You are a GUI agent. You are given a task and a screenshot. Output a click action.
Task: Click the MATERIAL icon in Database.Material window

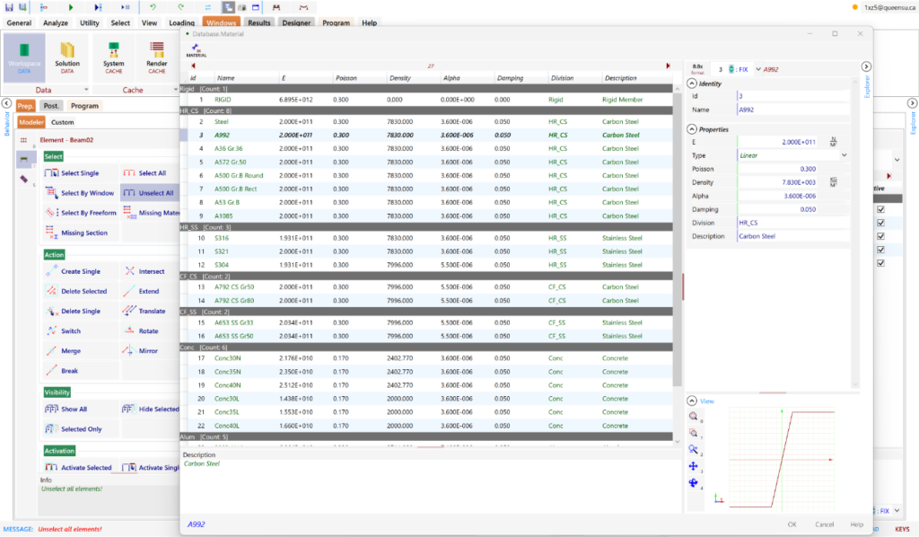(197, 50)
